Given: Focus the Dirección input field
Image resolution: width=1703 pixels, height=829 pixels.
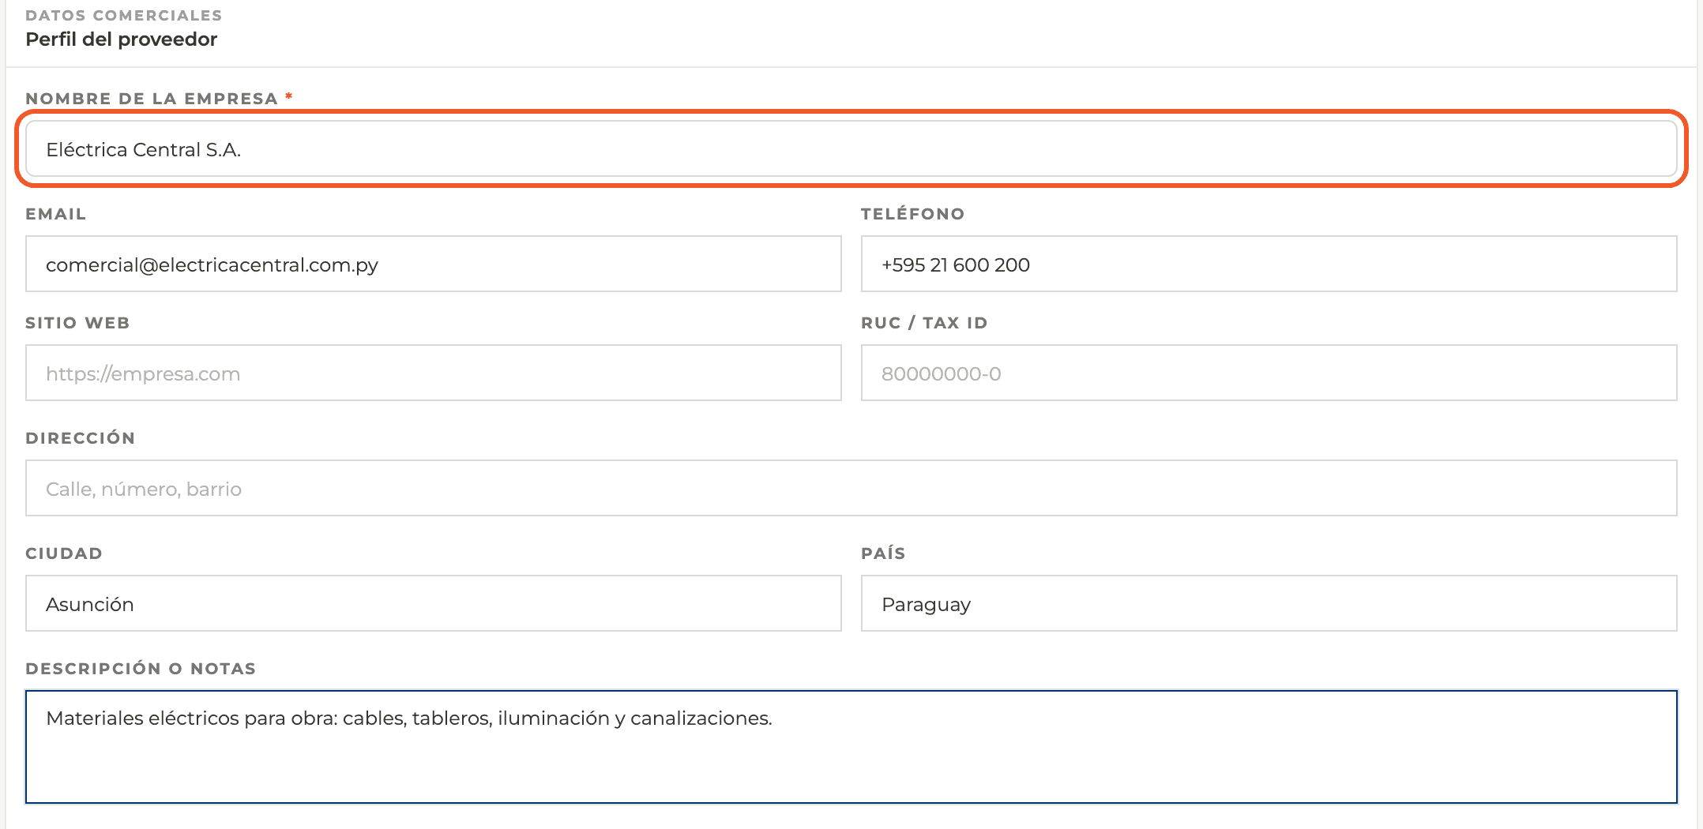Looking at the screenshot, I should click(x=851, y=488).
